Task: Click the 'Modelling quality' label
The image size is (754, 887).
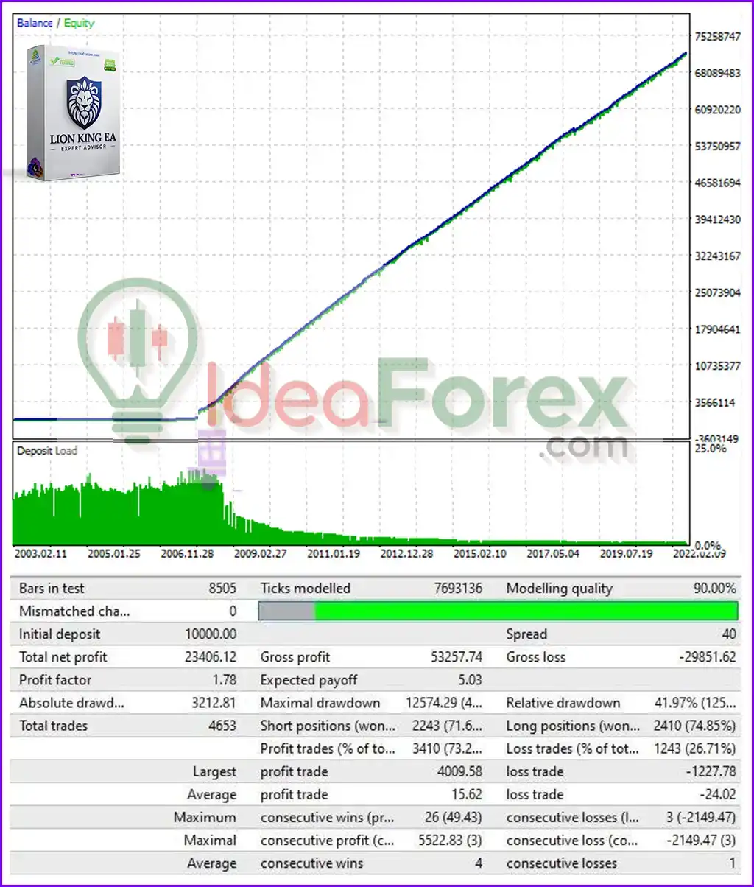Action: (559, 588)
